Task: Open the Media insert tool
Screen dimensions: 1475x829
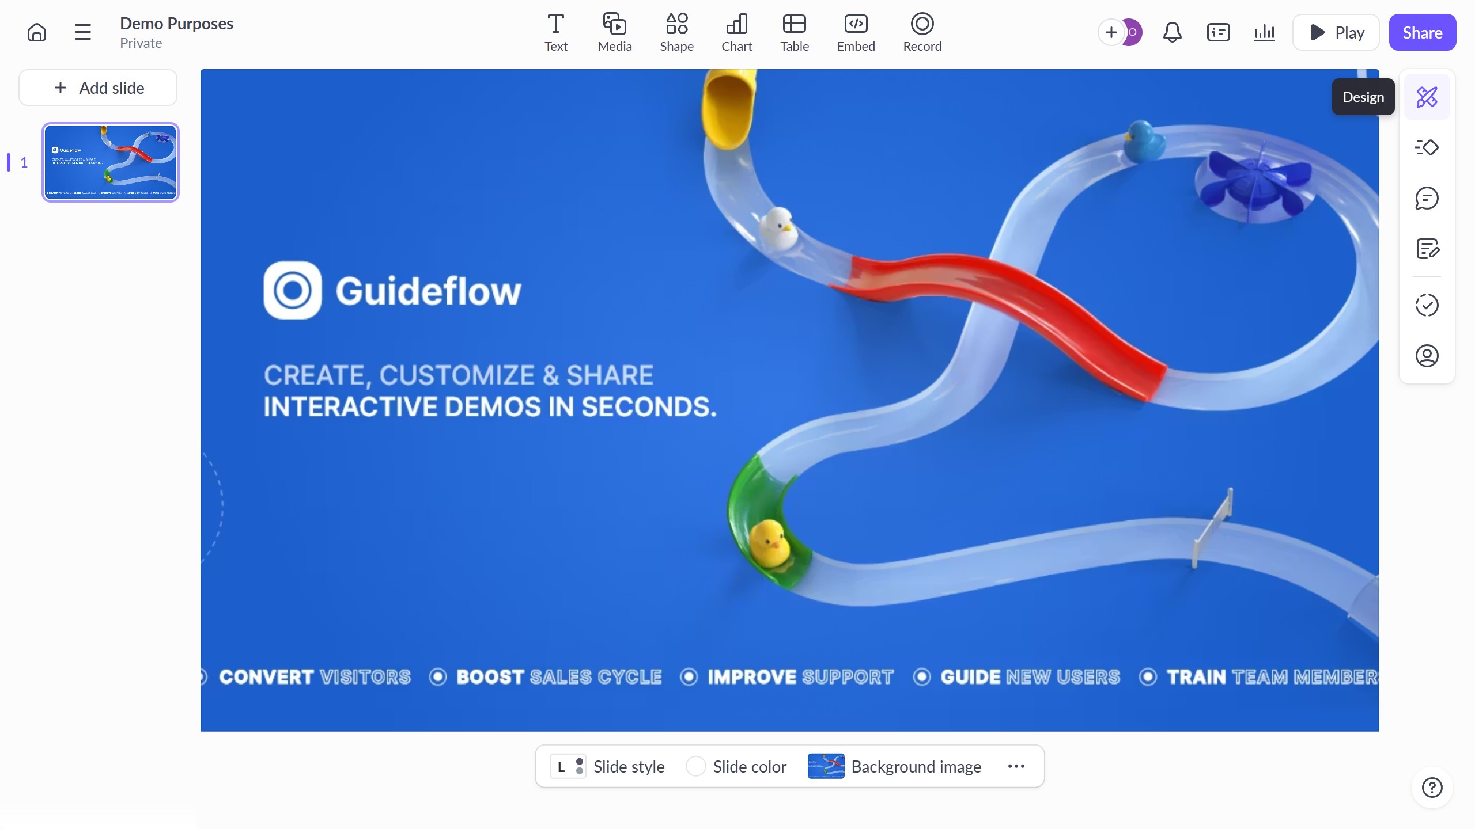Action: coord(614,33)
